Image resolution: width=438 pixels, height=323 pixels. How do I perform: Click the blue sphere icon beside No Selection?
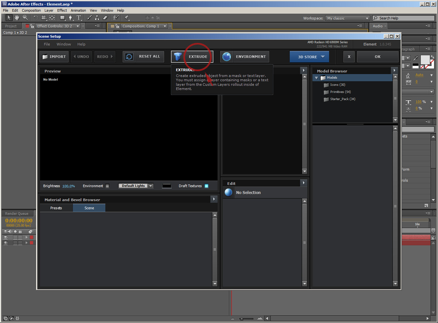coord(228,192)
